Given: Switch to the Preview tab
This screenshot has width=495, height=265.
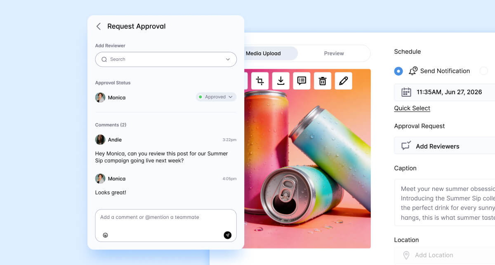Looking at the screenshot, I should pyautogui.click(x=334, y=53).
